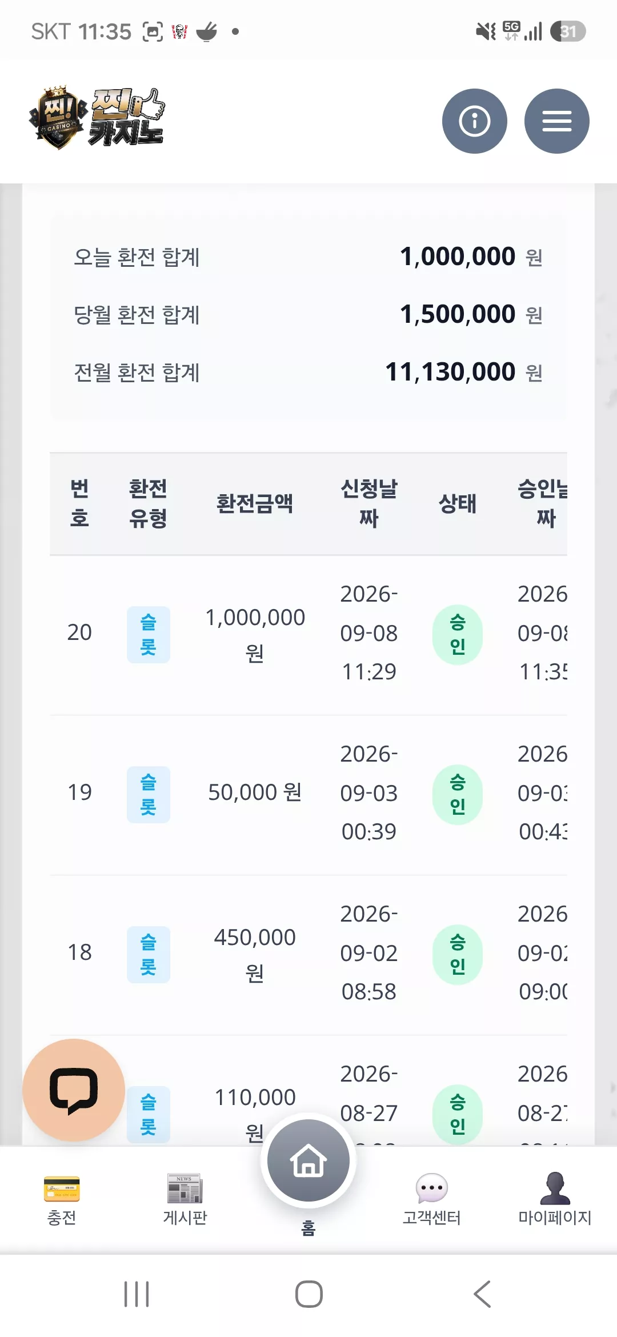Go to home via round house button
Image resolution: width=617 pixels, height=1337 pixels.
(x=308, y=1161)
